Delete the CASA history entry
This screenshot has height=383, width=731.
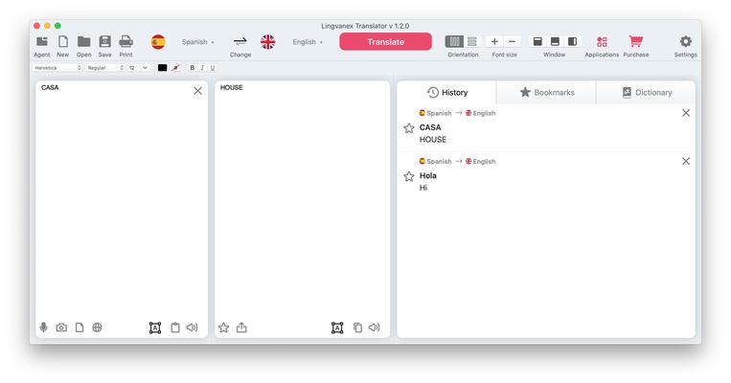click(686, 113)
